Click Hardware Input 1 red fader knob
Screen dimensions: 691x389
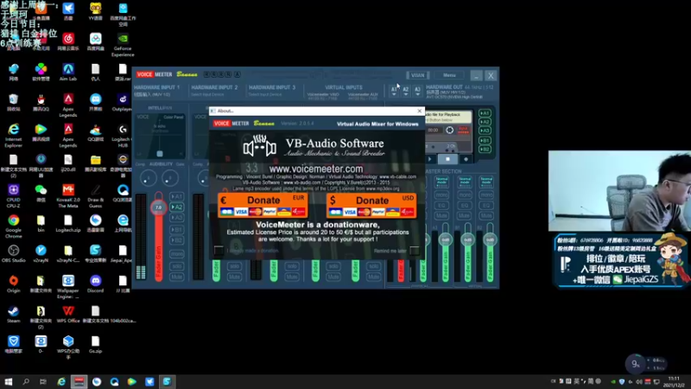(x=158, y=207)
